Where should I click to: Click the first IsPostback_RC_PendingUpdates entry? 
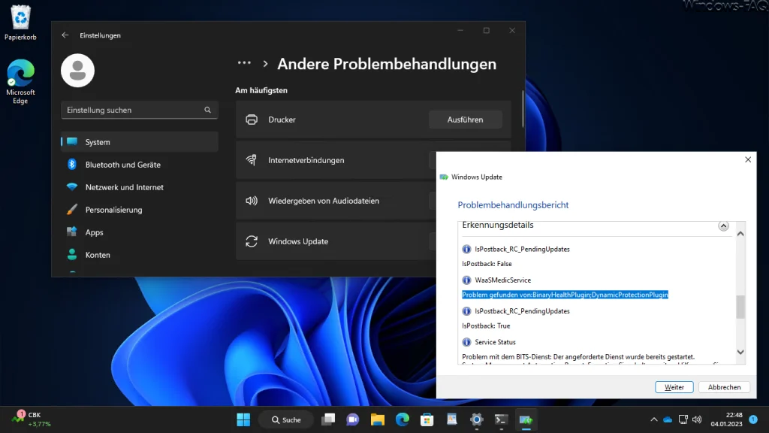[522, 249]
